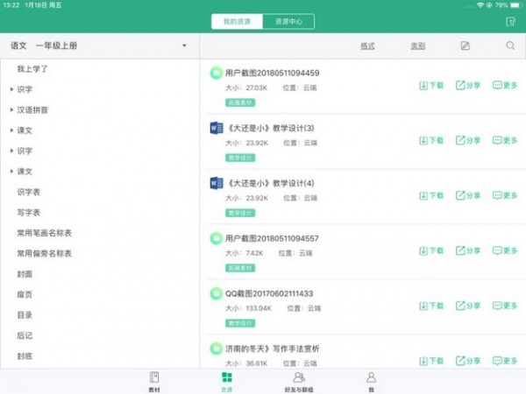Download QQ截图20170602111433
Image resolution: width=526 pixels, height=394 pixels.
(x=431, y=306)
